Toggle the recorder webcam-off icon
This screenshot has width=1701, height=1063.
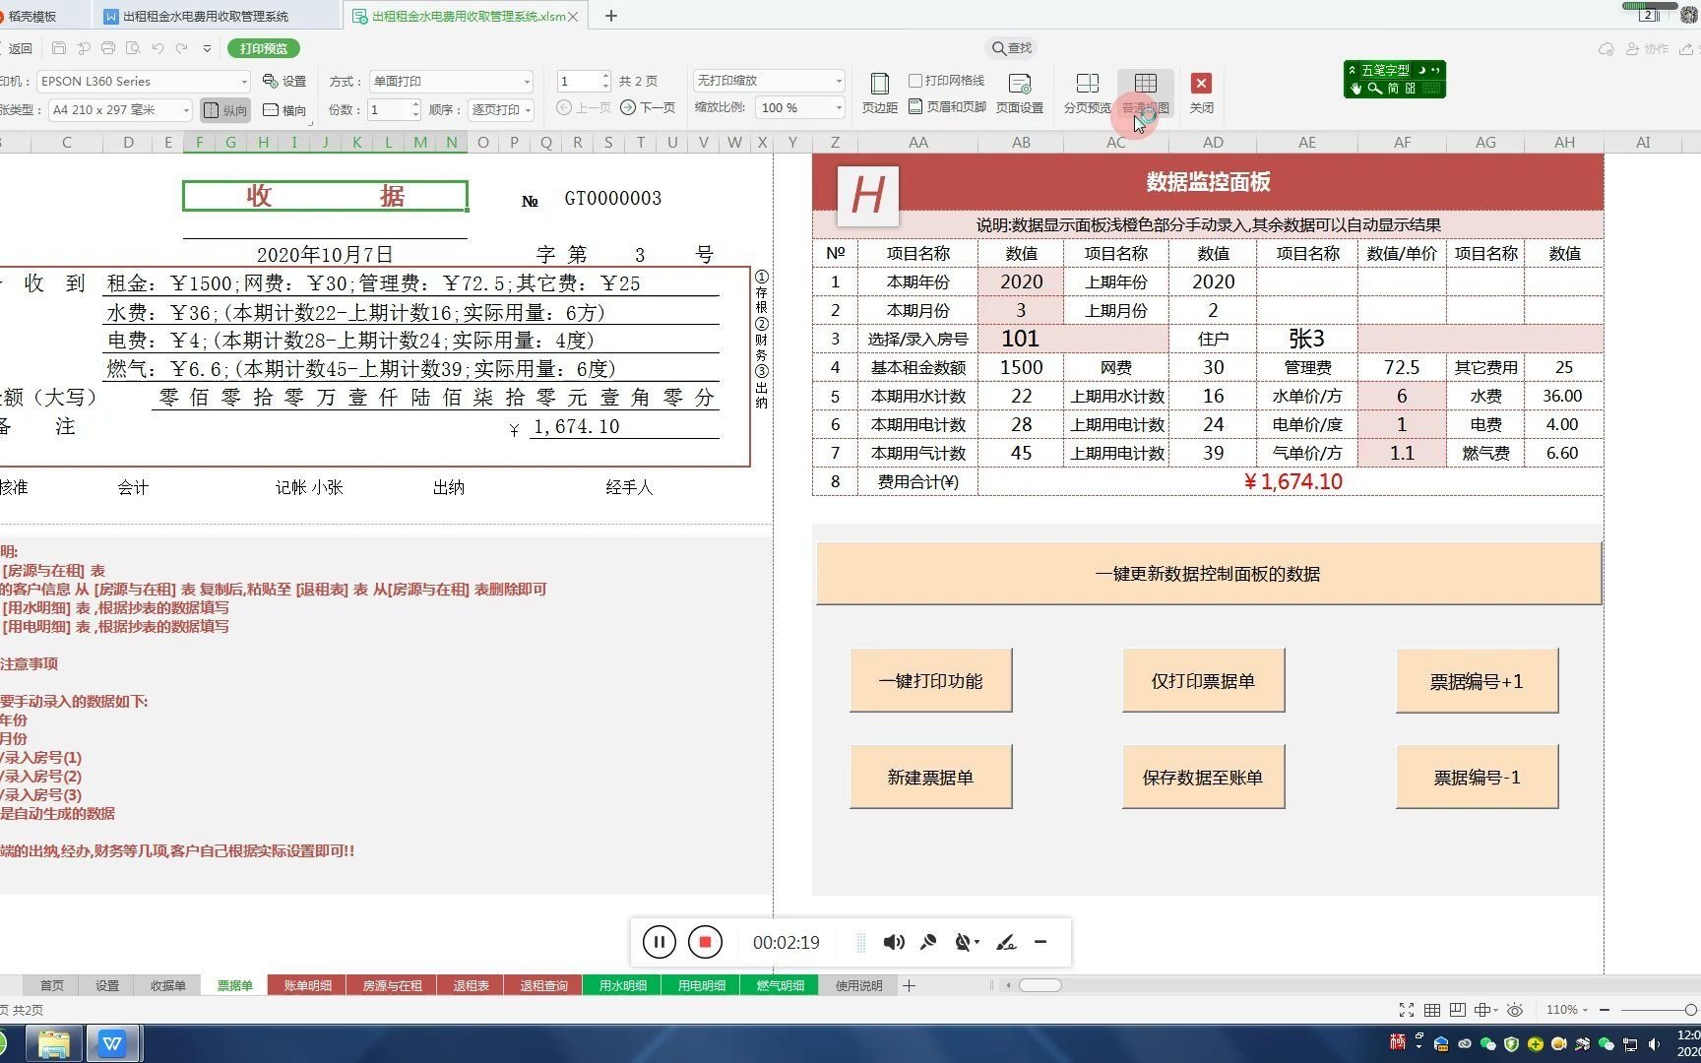[964, 942]
